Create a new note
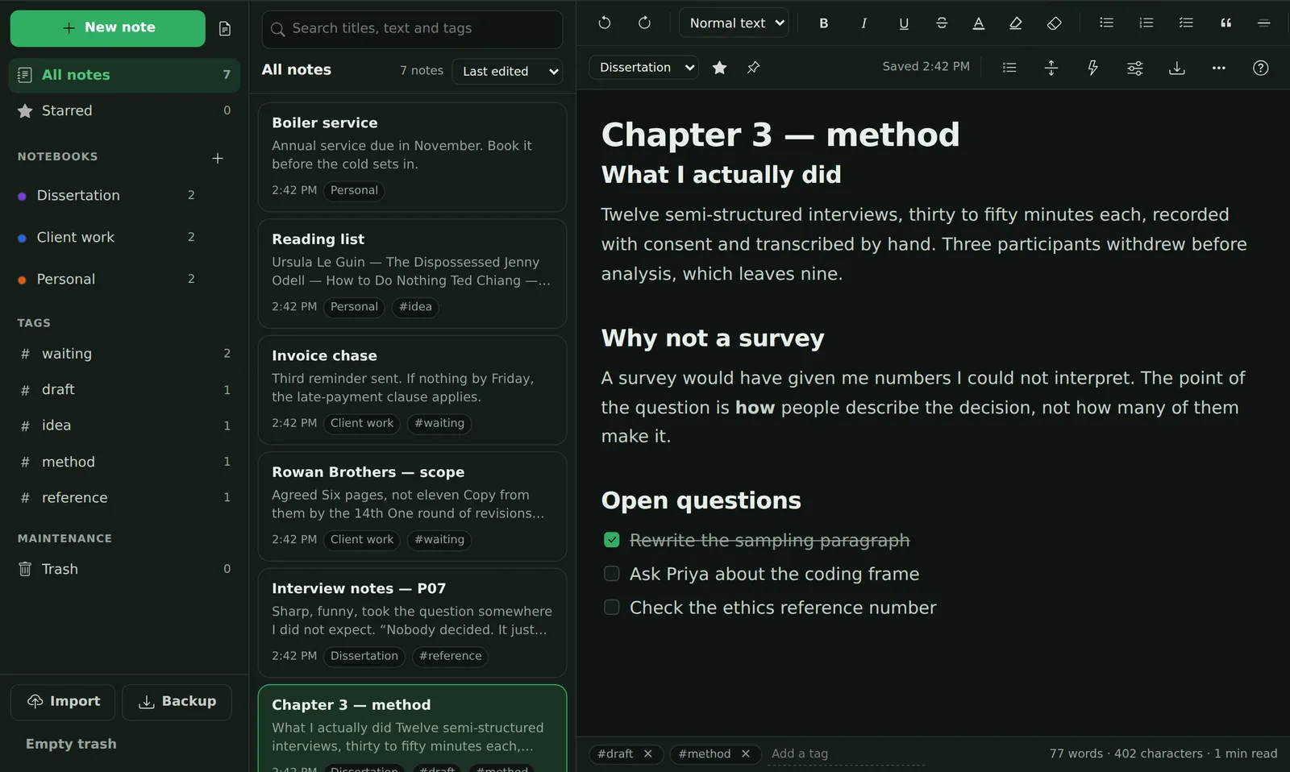 click(x=107, y=28)
